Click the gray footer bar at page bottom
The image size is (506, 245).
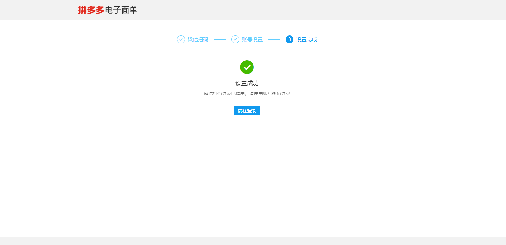tap(253, 240)
